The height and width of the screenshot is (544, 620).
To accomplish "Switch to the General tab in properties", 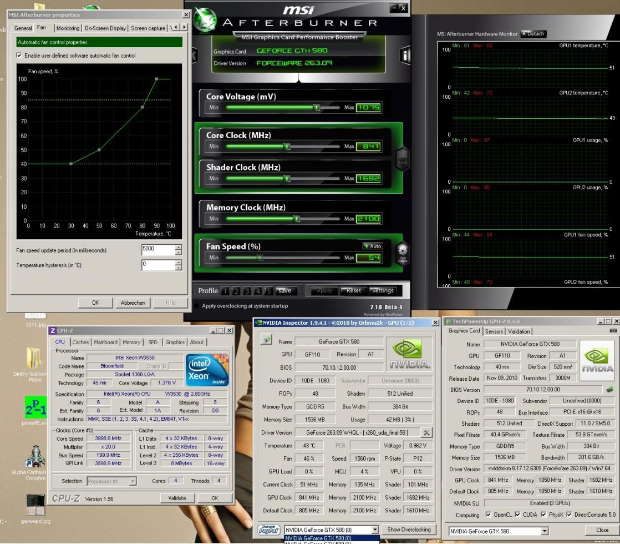I will pos(23,28).
